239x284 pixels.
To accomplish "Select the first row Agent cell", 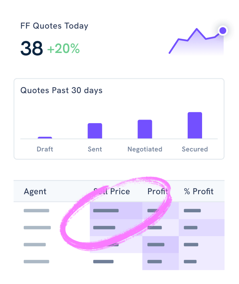I will click(x=37, y=211).
